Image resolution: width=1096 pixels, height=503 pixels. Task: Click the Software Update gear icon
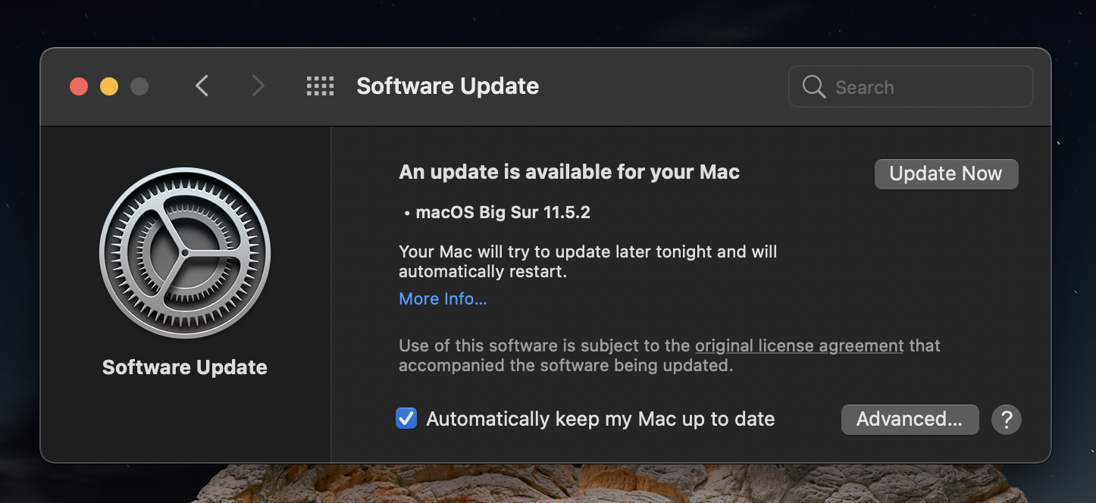tap(184, 253)
